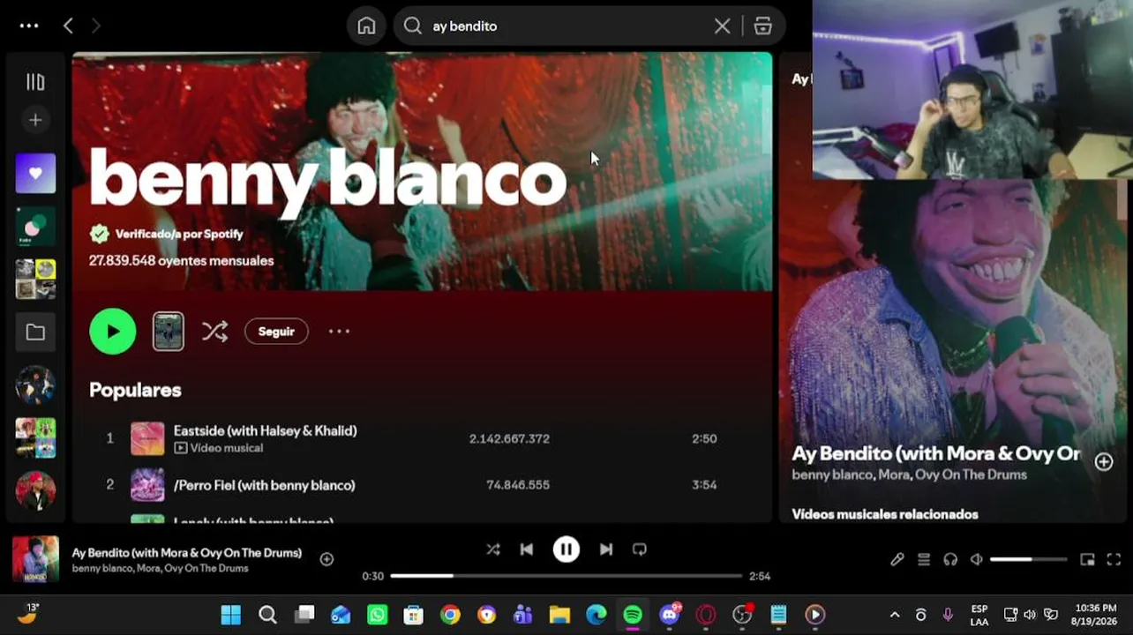Click play count 2.142.667.372
This screenshot has width=1133, height=635.
click(509, 438)
